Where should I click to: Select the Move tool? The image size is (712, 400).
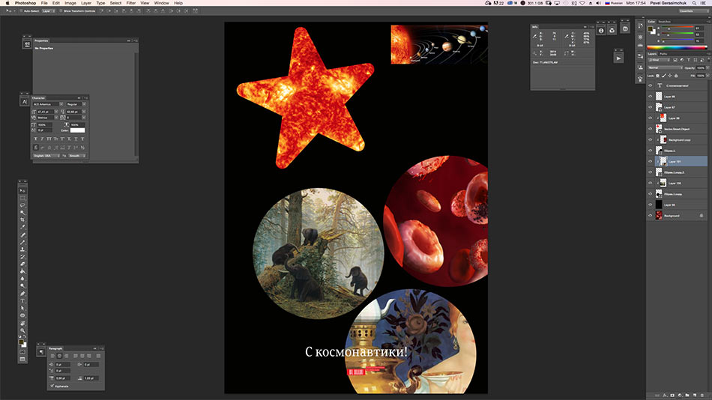tap(22, 190)
